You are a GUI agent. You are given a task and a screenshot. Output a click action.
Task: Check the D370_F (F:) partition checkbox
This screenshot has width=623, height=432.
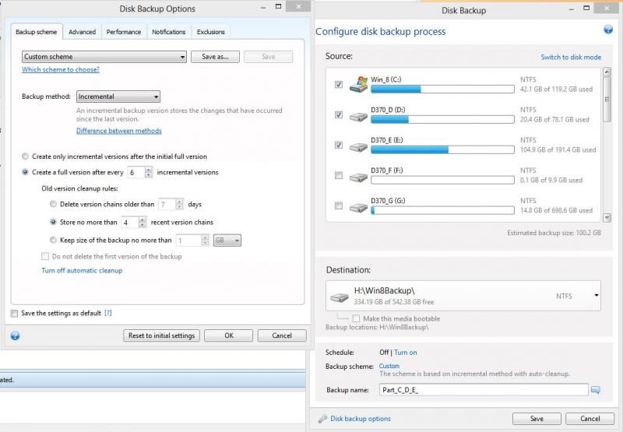pyautogui.click(x=338, y=175)
